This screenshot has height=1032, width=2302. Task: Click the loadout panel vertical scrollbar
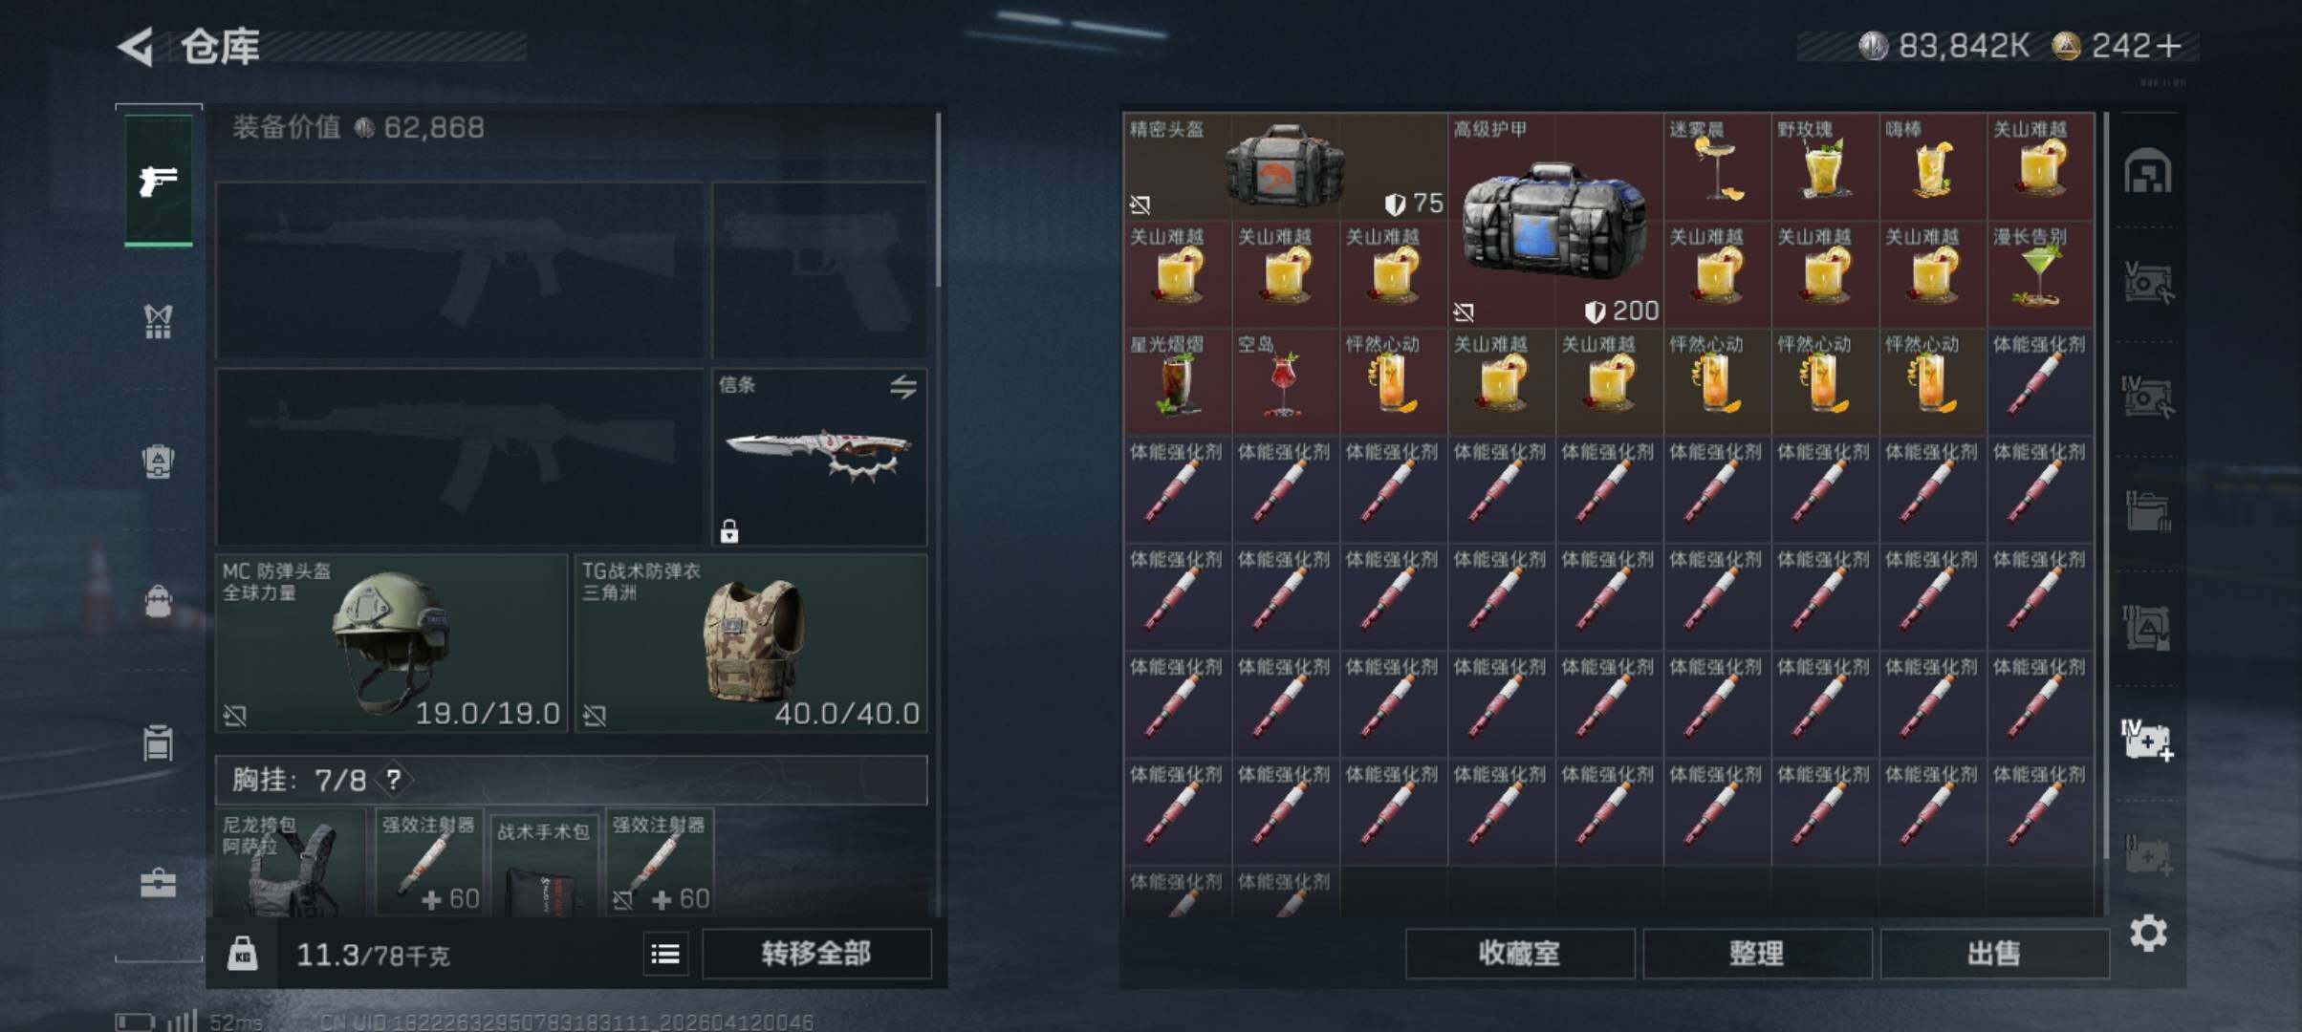(x=938, y=199)
